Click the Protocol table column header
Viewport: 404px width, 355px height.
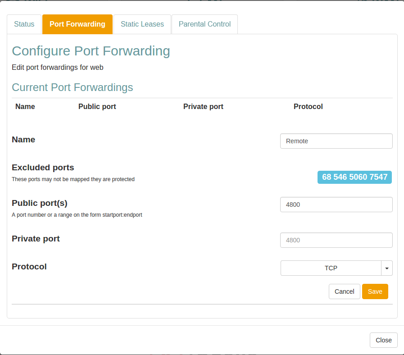click(x=308, y=107)
